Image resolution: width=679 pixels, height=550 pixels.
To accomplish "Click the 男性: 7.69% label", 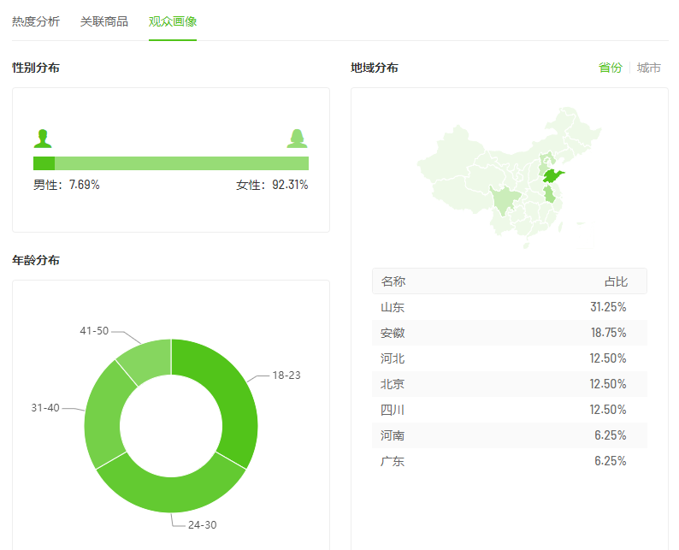I will (x=66, y=185).
